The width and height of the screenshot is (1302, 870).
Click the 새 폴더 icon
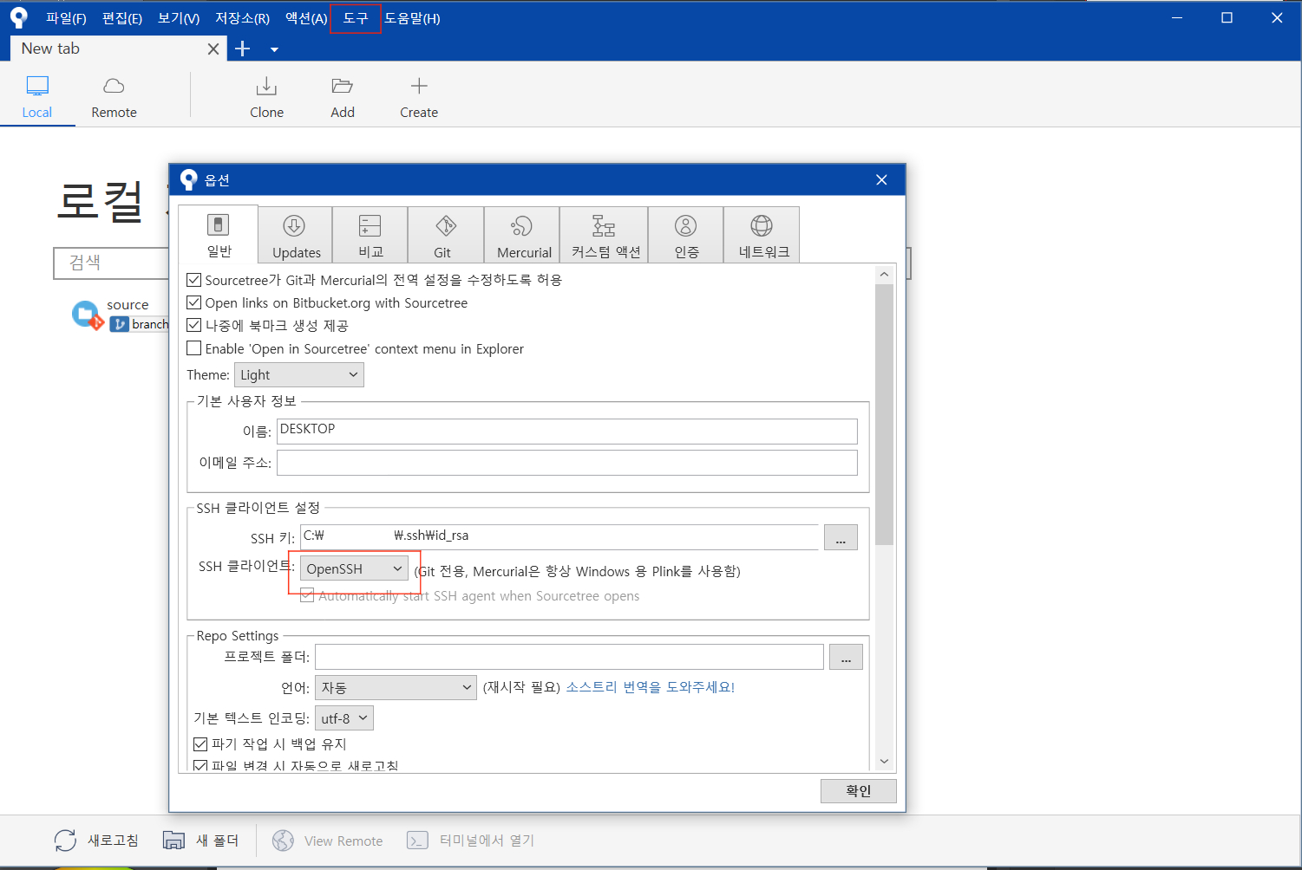click(173, 841)
